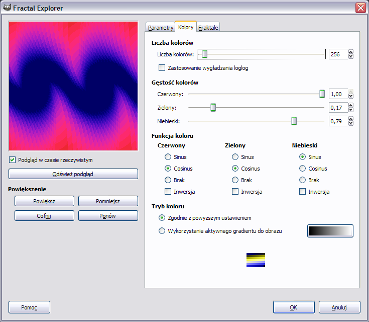Decrease Zielony density with down stepper arrow

351,110
